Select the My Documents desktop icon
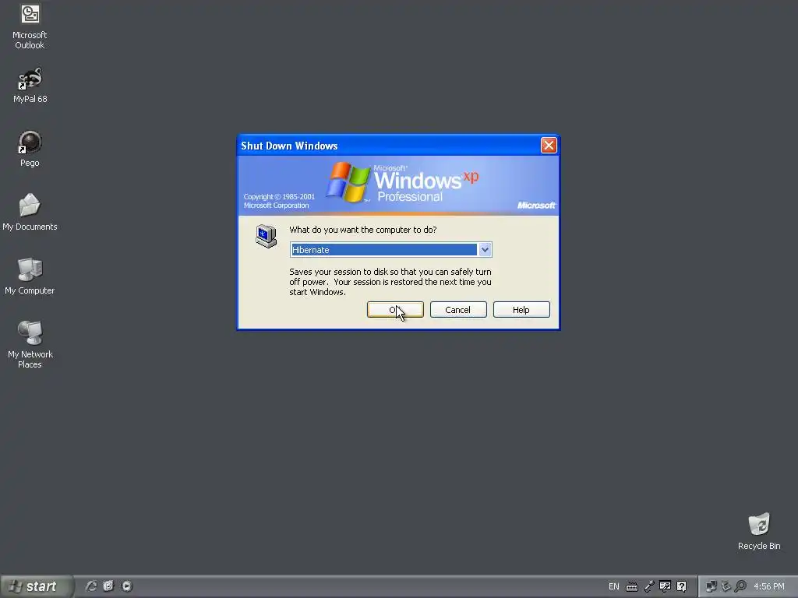The height and width of the screenshot is (598, 798). tap(30, 212)
